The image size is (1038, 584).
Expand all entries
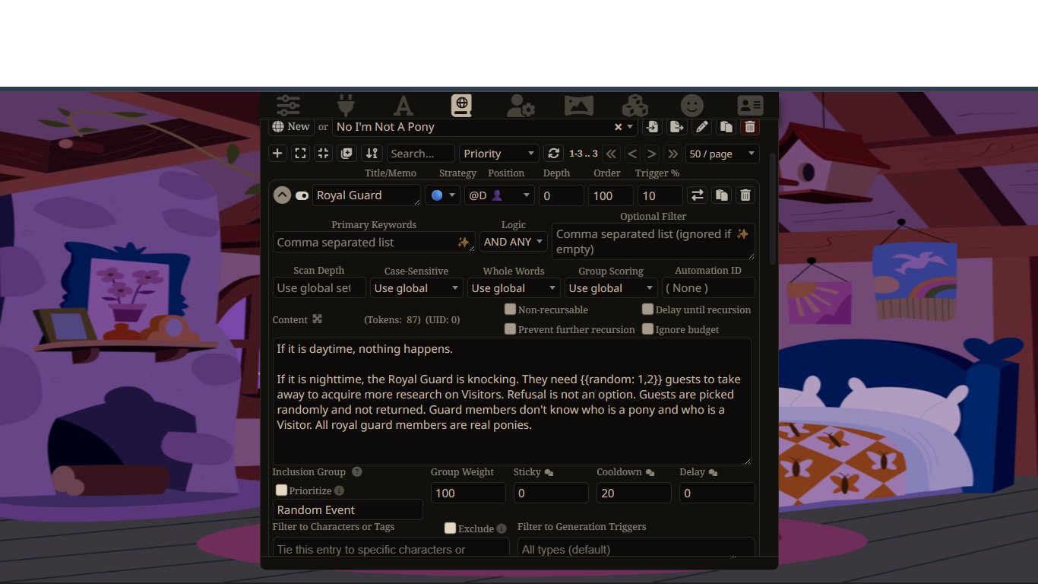click(301, 154)
